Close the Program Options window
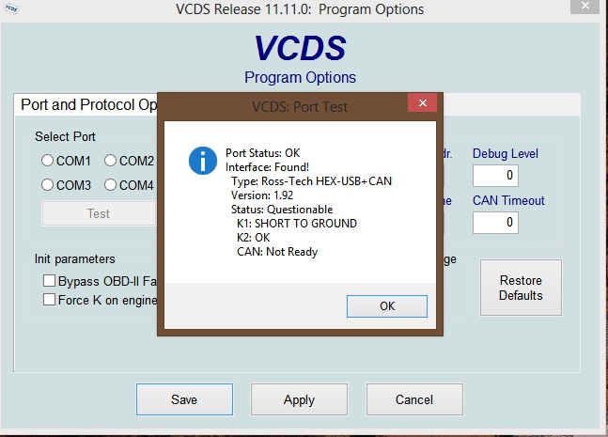 pos(585,7)
